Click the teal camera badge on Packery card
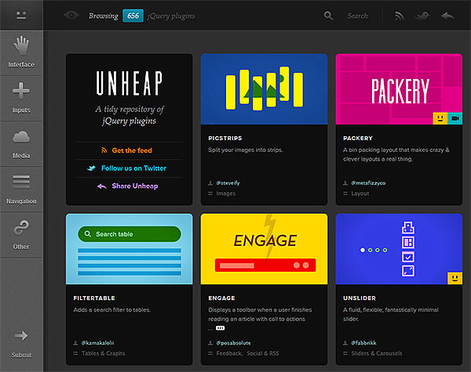 455,118
